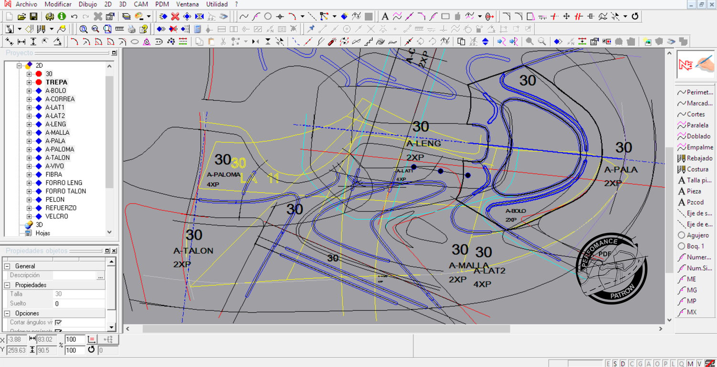Toggle the S status bar indicator

(614, 364)
